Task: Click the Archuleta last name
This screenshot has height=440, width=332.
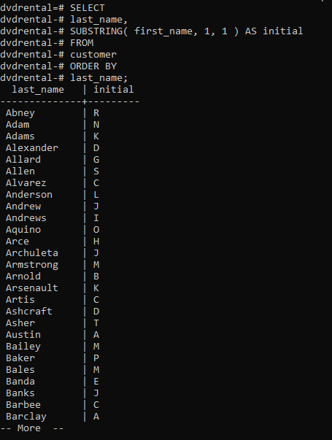Action: tap(32, 253)
